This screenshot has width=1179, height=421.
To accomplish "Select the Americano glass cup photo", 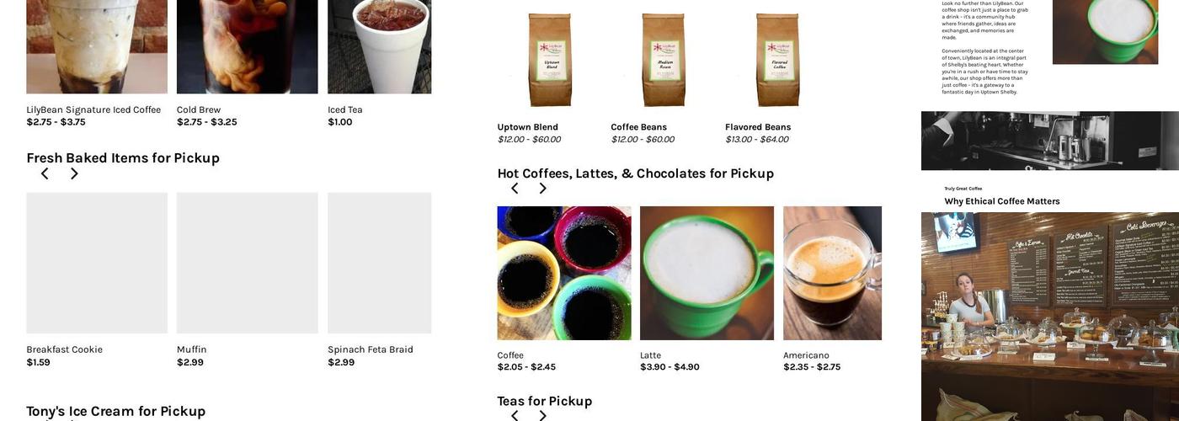I will (832, 273).
